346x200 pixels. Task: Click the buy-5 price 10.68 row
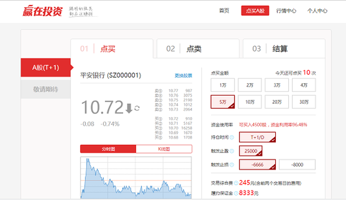(174, 137)
